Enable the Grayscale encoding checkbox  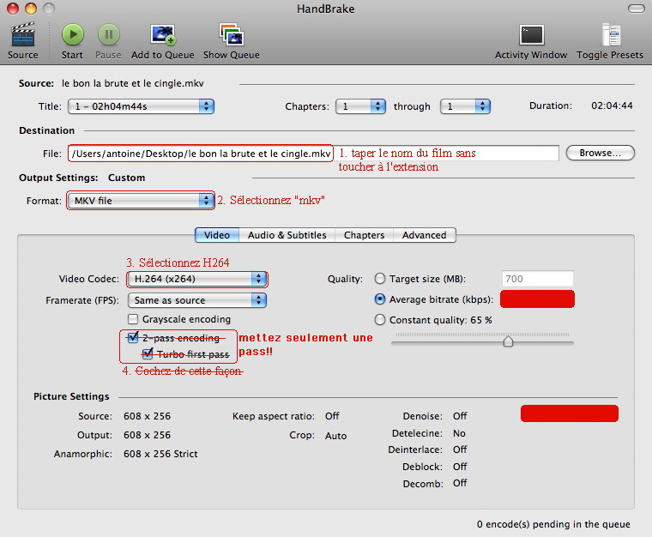(134, 319)
